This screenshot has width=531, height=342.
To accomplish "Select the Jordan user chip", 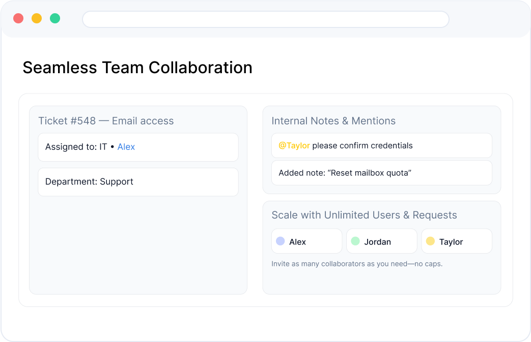I will (382, 241).
